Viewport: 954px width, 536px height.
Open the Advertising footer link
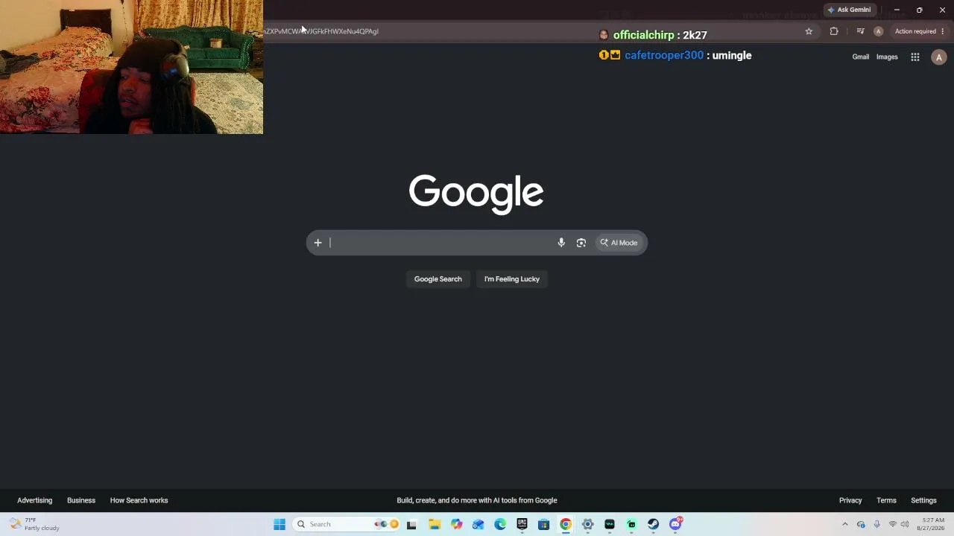pos(35,500)
